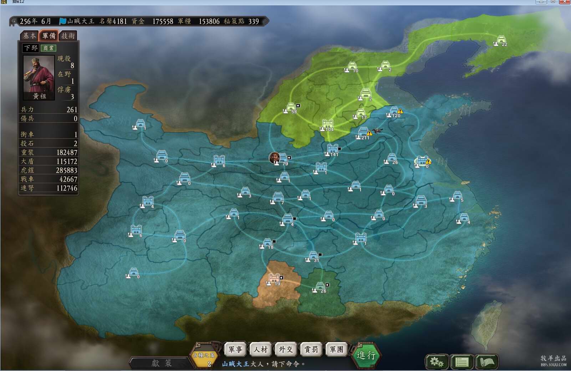Viewport: 571px width, 371px height.
Task: Click the list log icon at bottom right
Action: tap(462, 362)
